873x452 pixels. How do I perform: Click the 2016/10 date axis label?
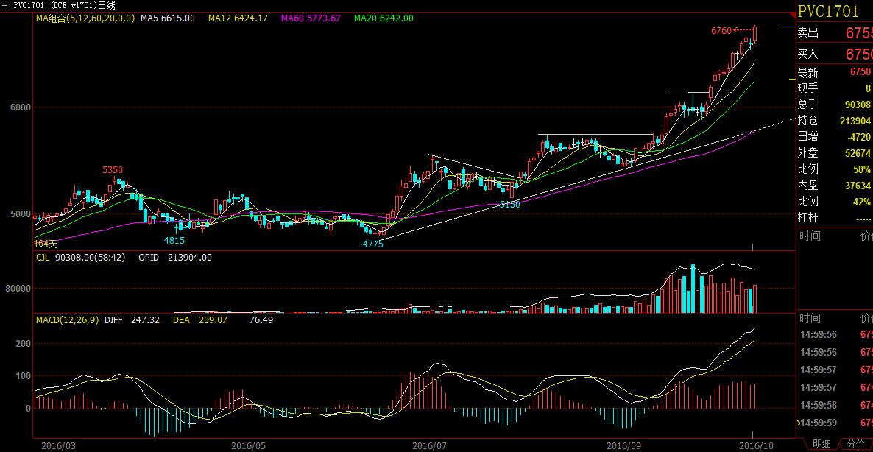pos(756,446)
